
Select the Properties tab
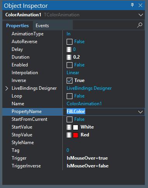(17, 26)
